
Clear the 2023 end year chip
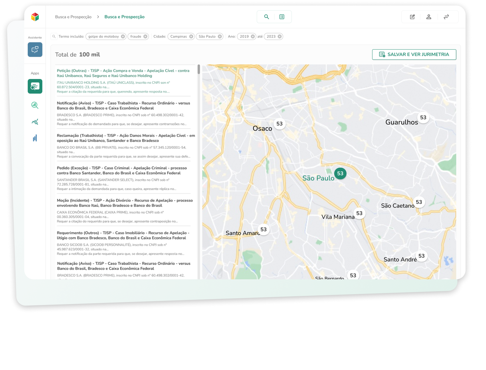pyautogui.click(x=280, y=36)
